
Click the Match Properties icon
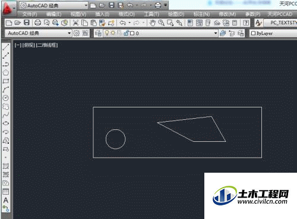click(x=102, y=23)
